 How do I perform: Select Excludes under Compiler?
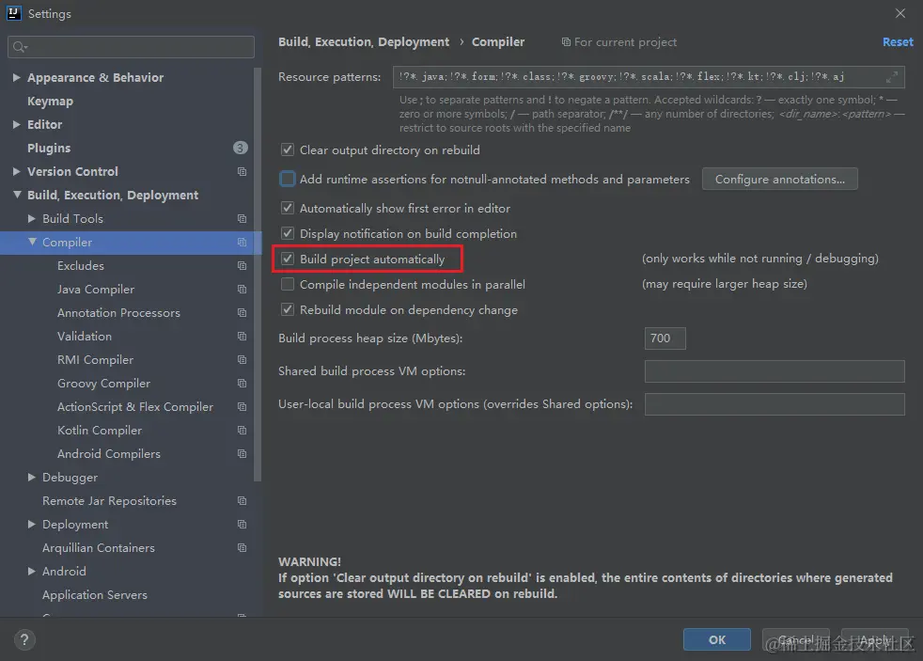click(x=81, y=265)
